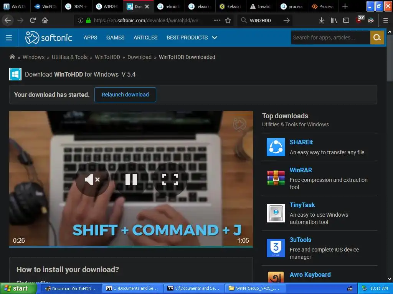Open first 7z Documents taskbar item

(x=132, y=288)
